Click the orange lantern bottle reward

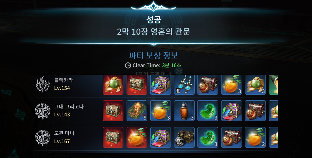pyautogui.click(x=184, y=111)
